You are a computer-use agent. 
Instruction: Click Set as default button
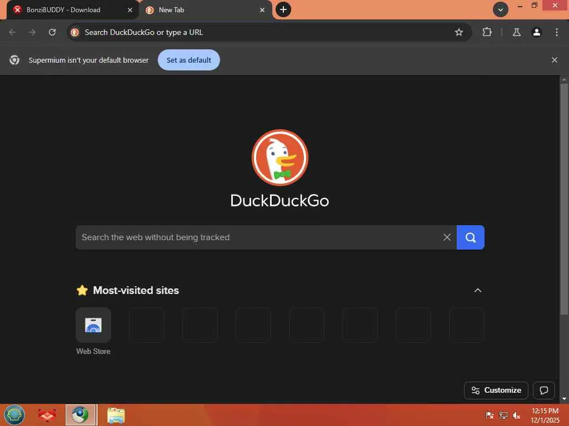189,60
